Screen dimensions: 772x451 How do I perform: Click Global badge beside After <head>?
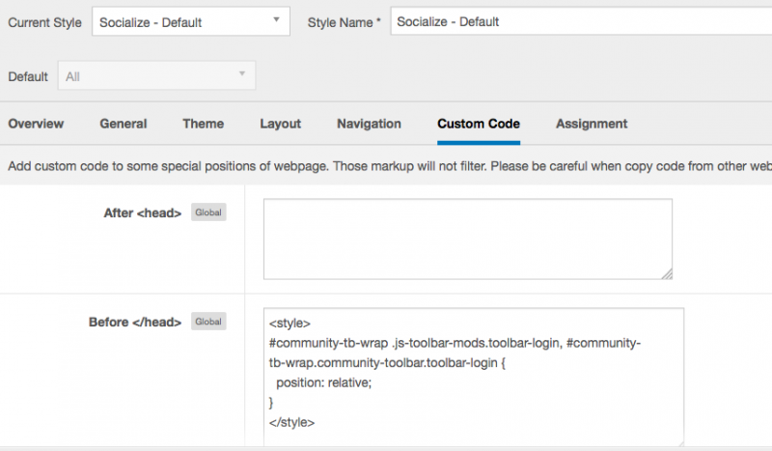(x=208, y=212)
